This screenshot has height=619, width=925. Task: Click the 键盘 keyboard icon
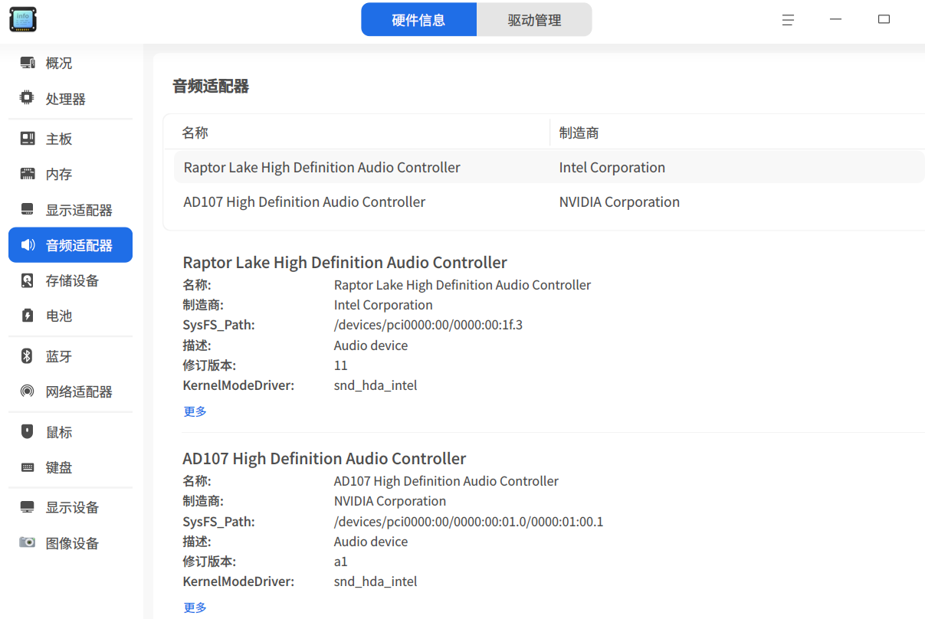(x=28, y=467)
